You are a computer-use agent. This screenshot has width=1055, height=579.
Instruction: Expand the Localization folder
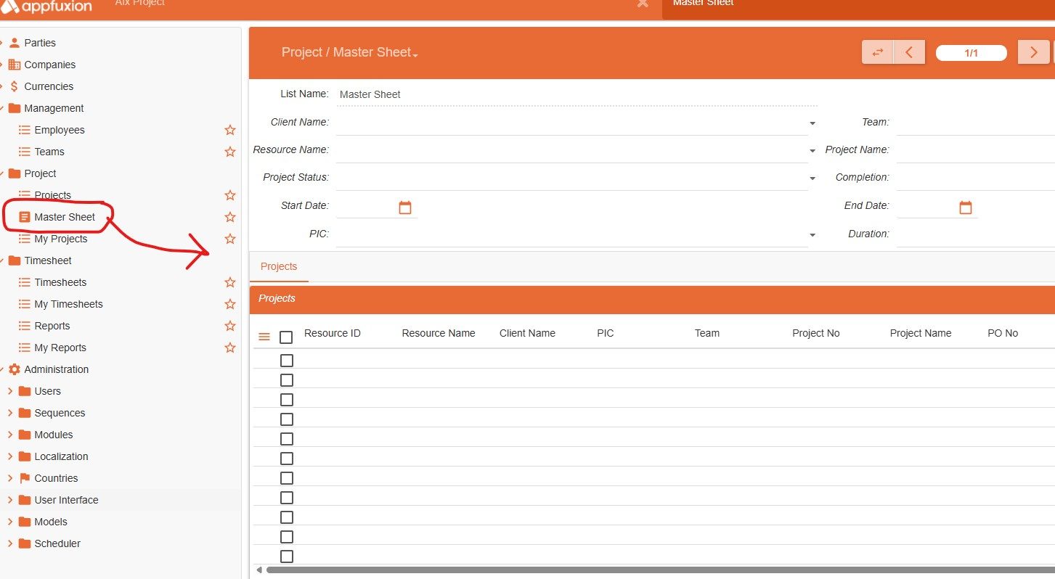click(10, 456)
